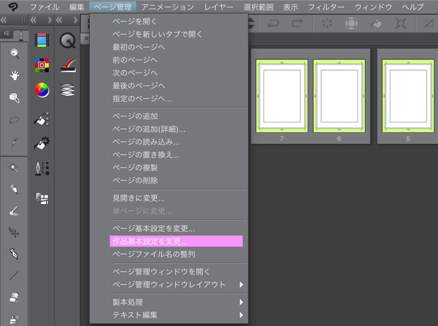The image size is (438, 326).
Task: Select page 5 thumbnail
Action: click(x=408, y=96)
